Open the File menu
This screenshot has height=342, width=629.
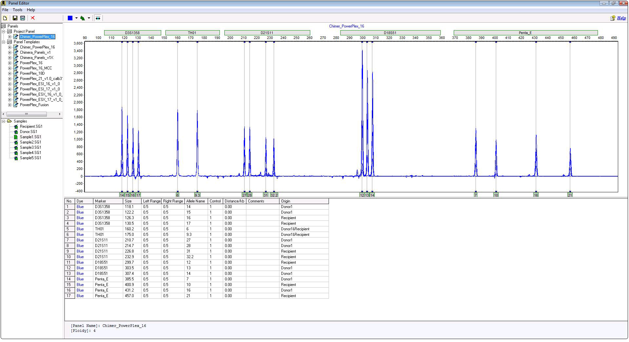coord(5,10)
